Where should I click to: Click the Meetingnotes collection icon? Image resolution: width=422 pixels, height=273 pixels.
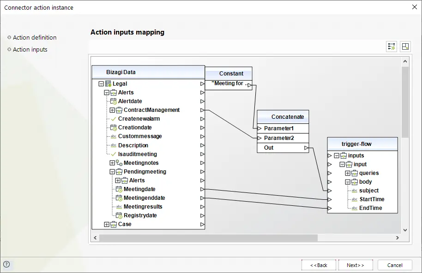(x=119, y=163)
